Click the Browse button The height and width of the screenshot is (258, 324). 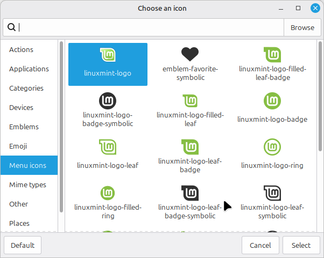click(302, 27)
